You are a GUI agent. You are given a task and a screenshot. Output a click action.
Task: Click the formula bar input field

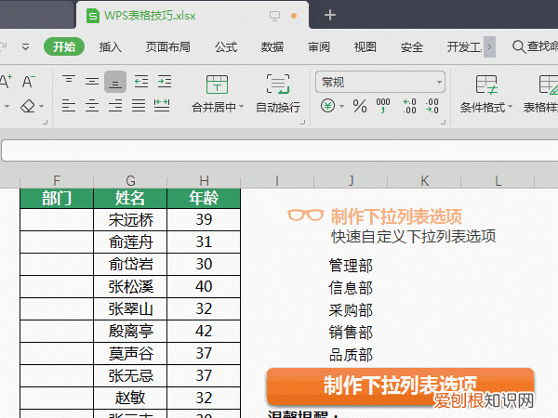pos(280,150)
